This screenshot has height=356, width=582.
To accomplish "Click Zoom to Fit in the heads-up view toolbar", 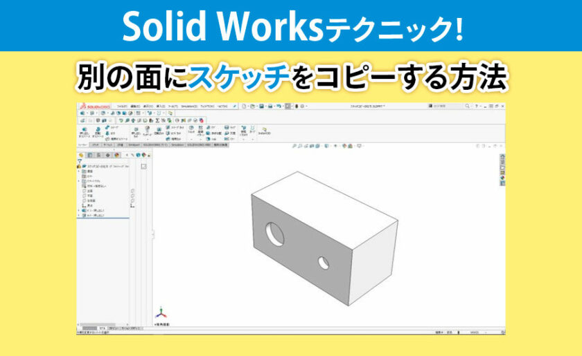I will [294, 146].
